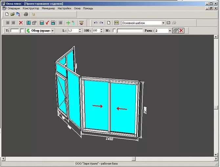Click blank page icon next to redo
Image resolution: width=220 pixels, height=167 pixels.
[109, 23]
